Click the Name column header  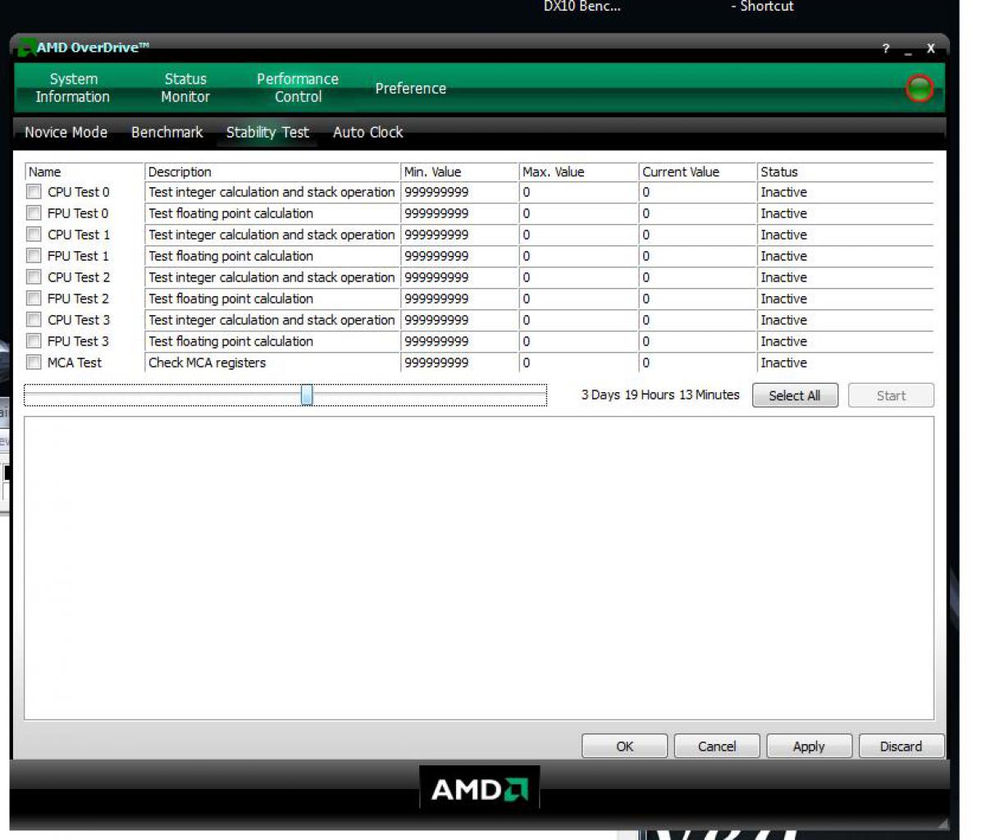tap(84, 172)
